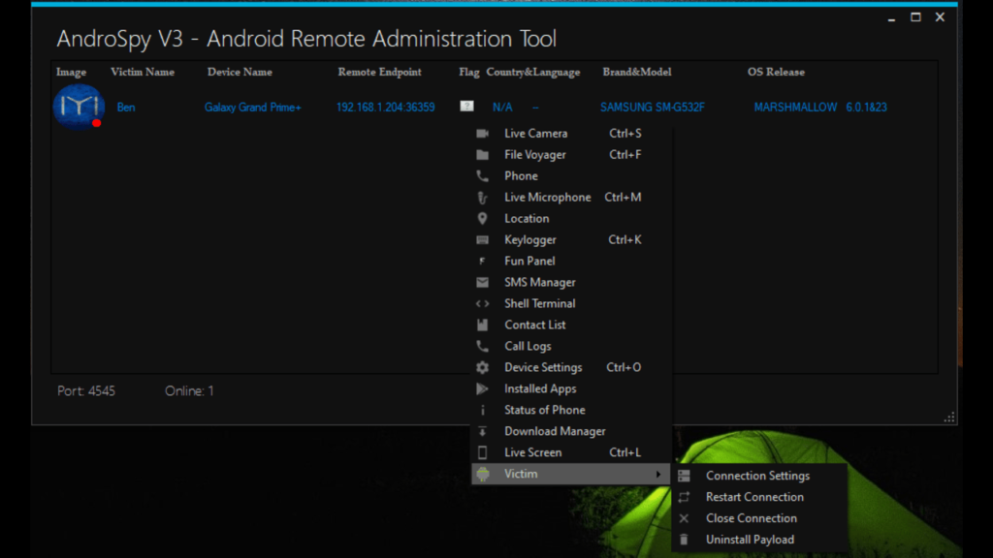Click the Device Settings gear icon

[x=483, y=367]
